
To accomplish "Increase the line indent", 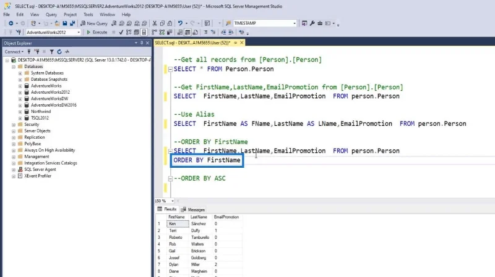I will point(231,32).
